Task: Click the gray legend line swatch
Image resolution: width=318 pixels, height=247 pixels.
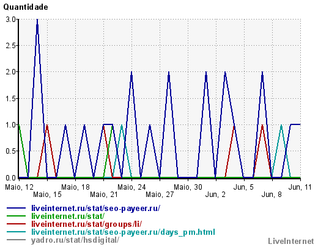Action: pyautogui.click(x=16, y=240)
